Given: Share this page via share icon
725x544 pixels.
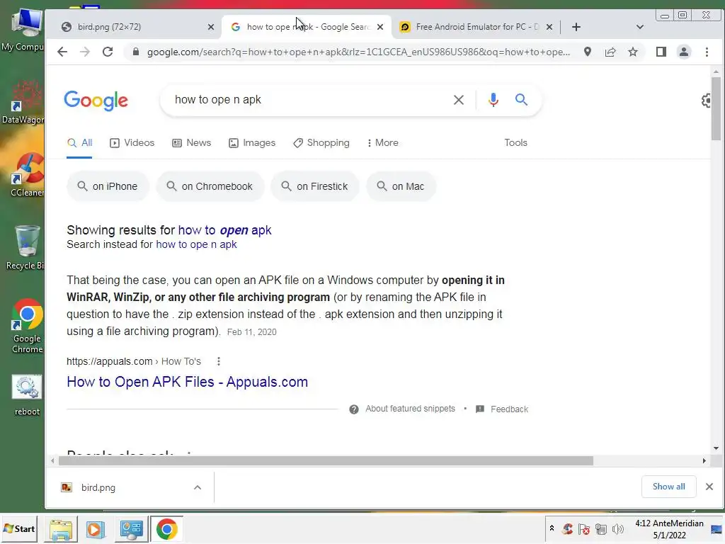Looking at the screenshot, I should [610, 52].
